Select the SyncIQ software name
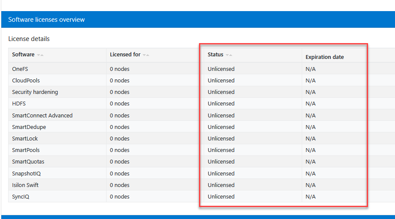Viewport: 395px width, 219px height. pyautogui.click(x=21, y=197)
